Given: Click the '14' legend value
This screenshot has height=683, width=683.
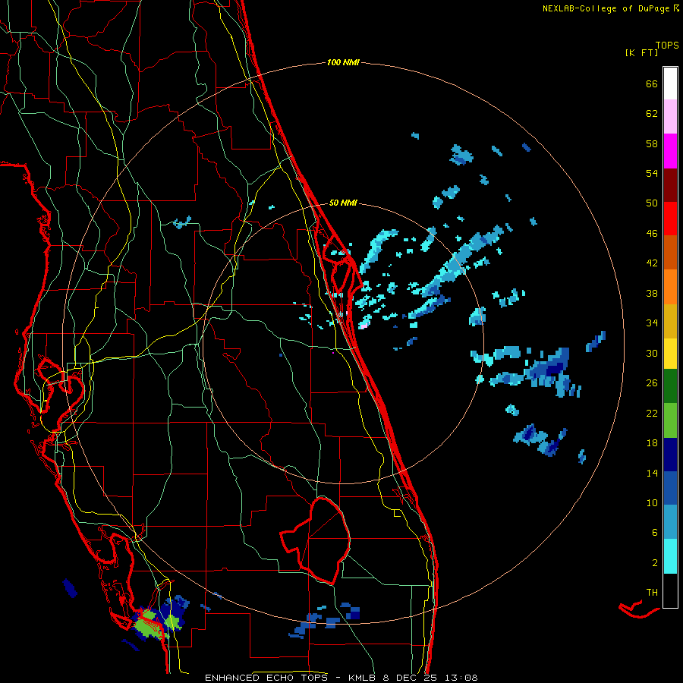Looking at the screenshot, I should (652, 473).
